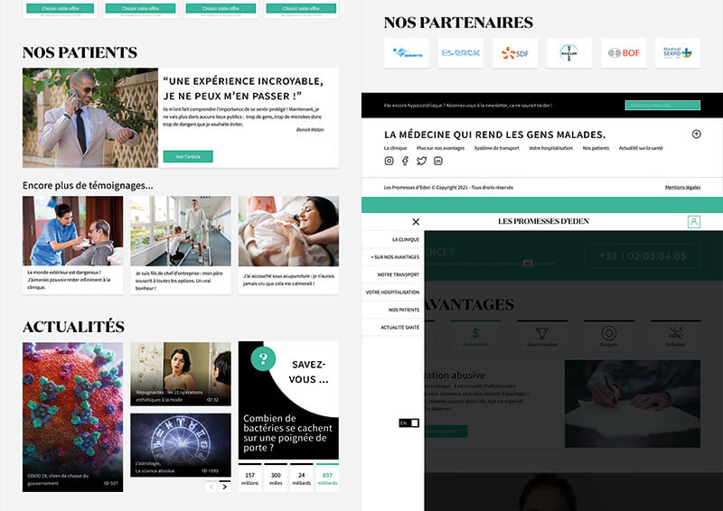This screenshot has width=723, height=511.
Task: Click the Twitter bird icon
Action: 421,161
